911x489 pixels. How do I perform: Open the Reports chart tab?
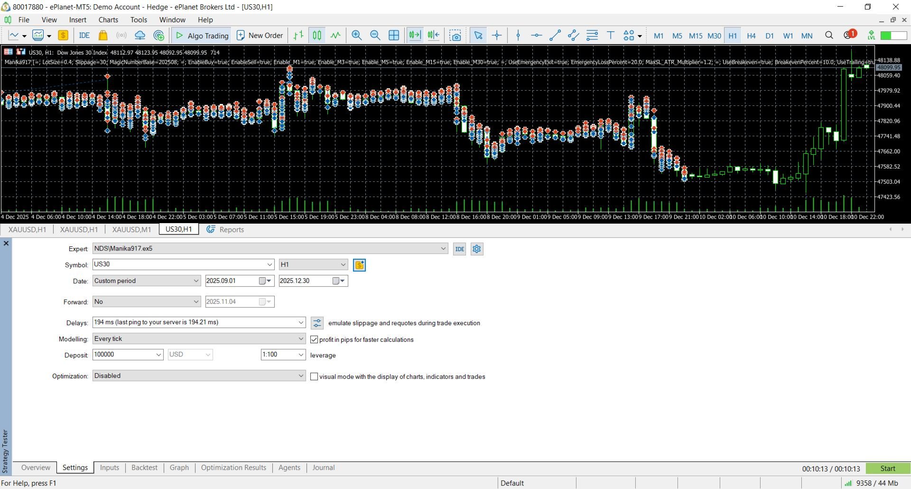(x=225, y=229)
